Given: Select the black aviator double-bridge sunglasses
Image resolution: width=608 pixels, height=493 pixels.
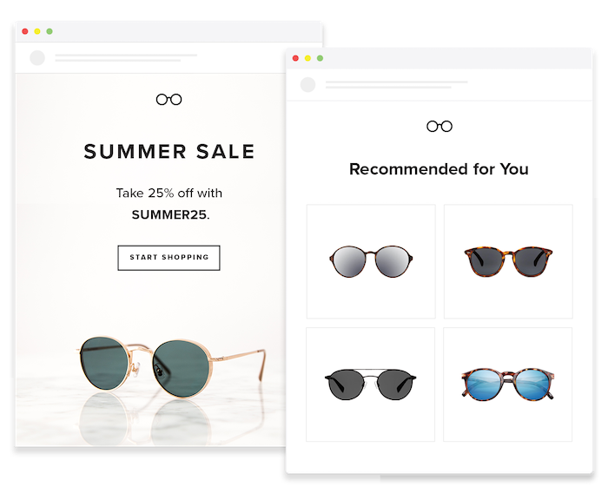Looking at the screenshot, I should [370, 385].
